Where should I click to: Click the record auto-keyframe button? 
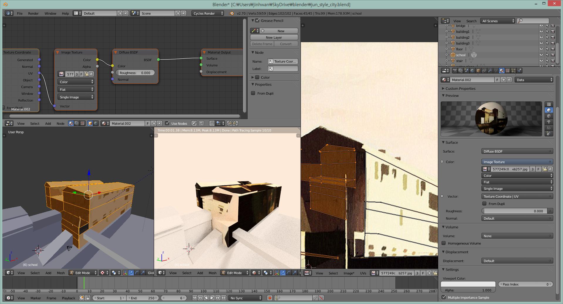(x=270, y=298)
